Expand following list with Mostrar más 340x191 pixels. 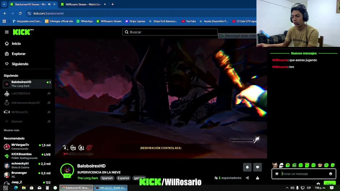point(11,130)
